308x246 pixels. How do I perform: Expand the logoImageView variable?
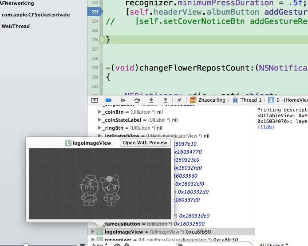(93, 232)
